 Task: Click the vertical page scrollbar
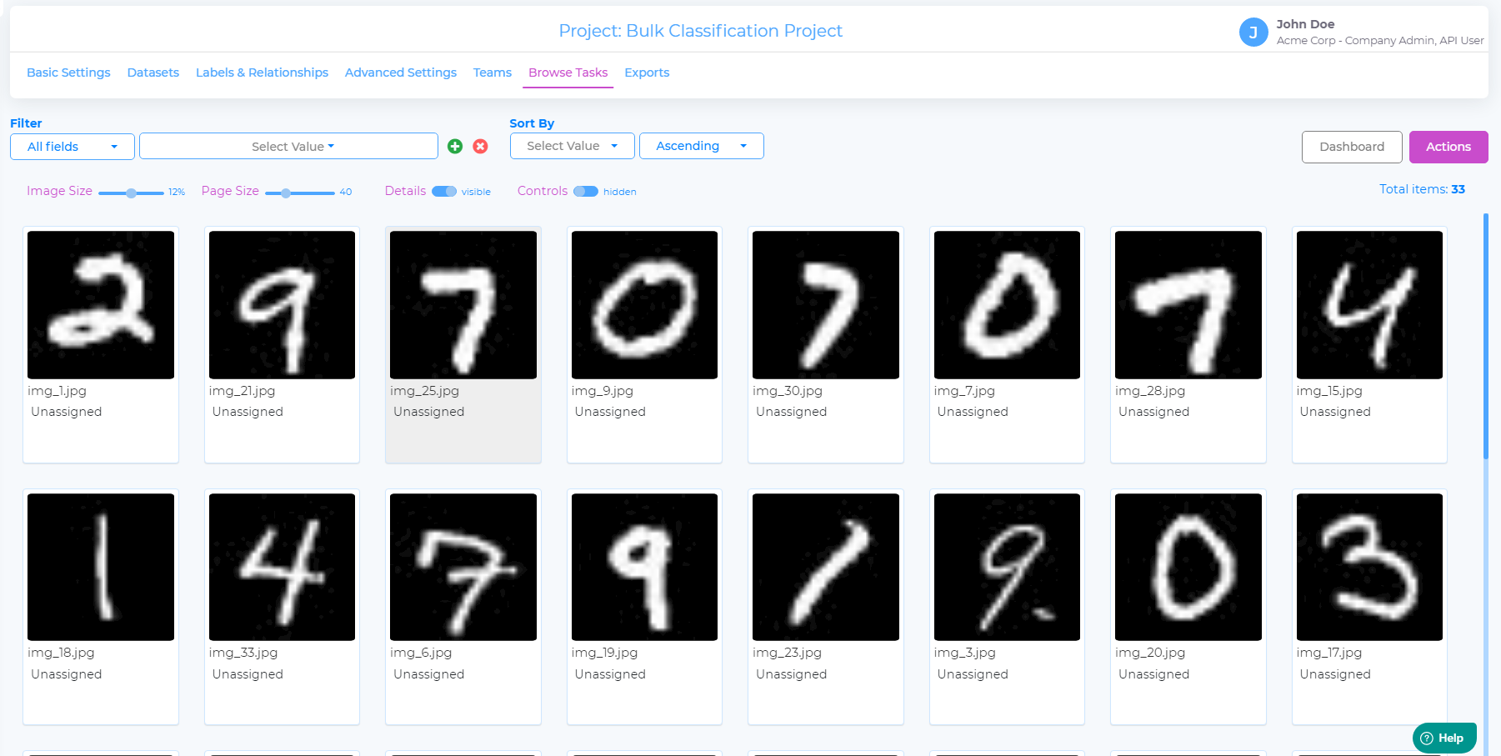[x=1486, y=336]
